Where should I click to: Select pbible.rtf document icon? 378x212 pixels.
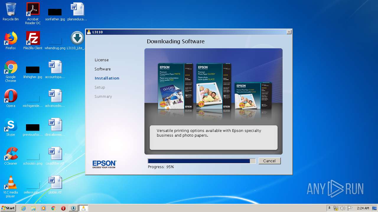55,185
